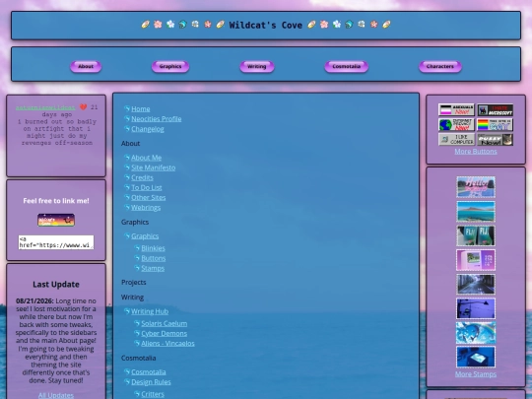The image size is (532, 399).
Task: Click the More Stamps link
Action: point(476,374)
